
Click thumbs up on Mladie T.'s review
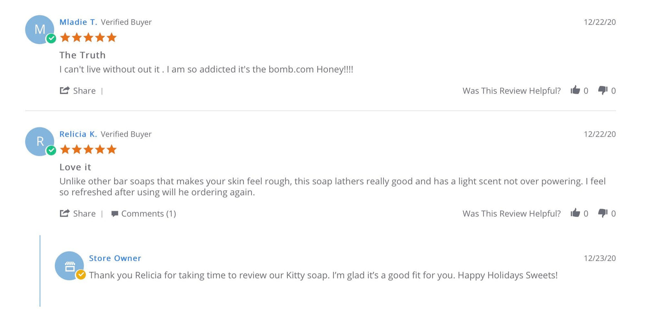[x=575, y=90]
